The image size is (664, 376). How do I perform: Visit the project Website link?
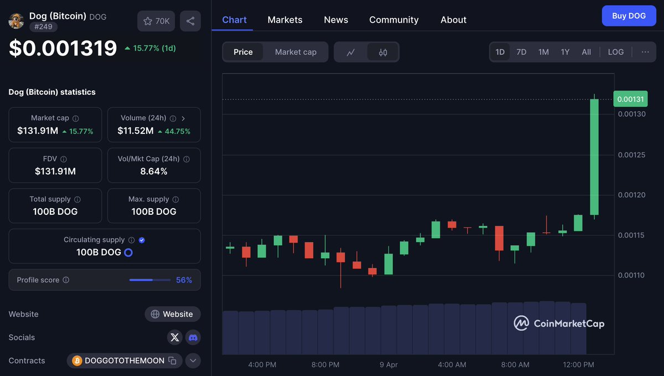pyautogui.click(x=173, y=314)
